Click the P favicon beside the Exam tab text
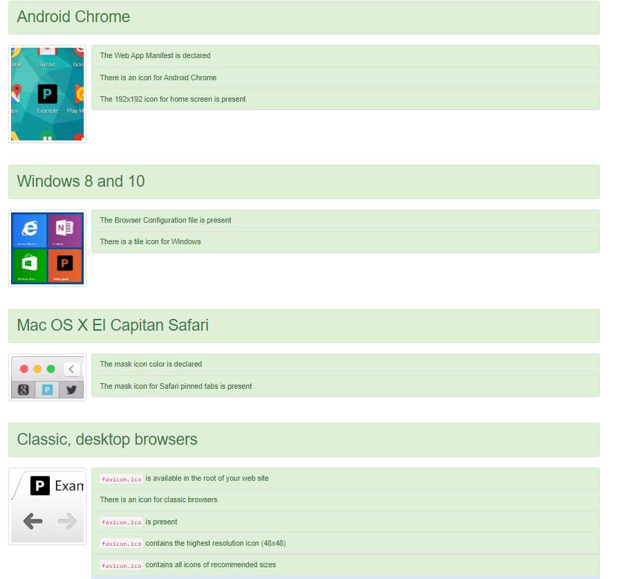635x579 pixels. pyautogui.click(x=40, y=486)
